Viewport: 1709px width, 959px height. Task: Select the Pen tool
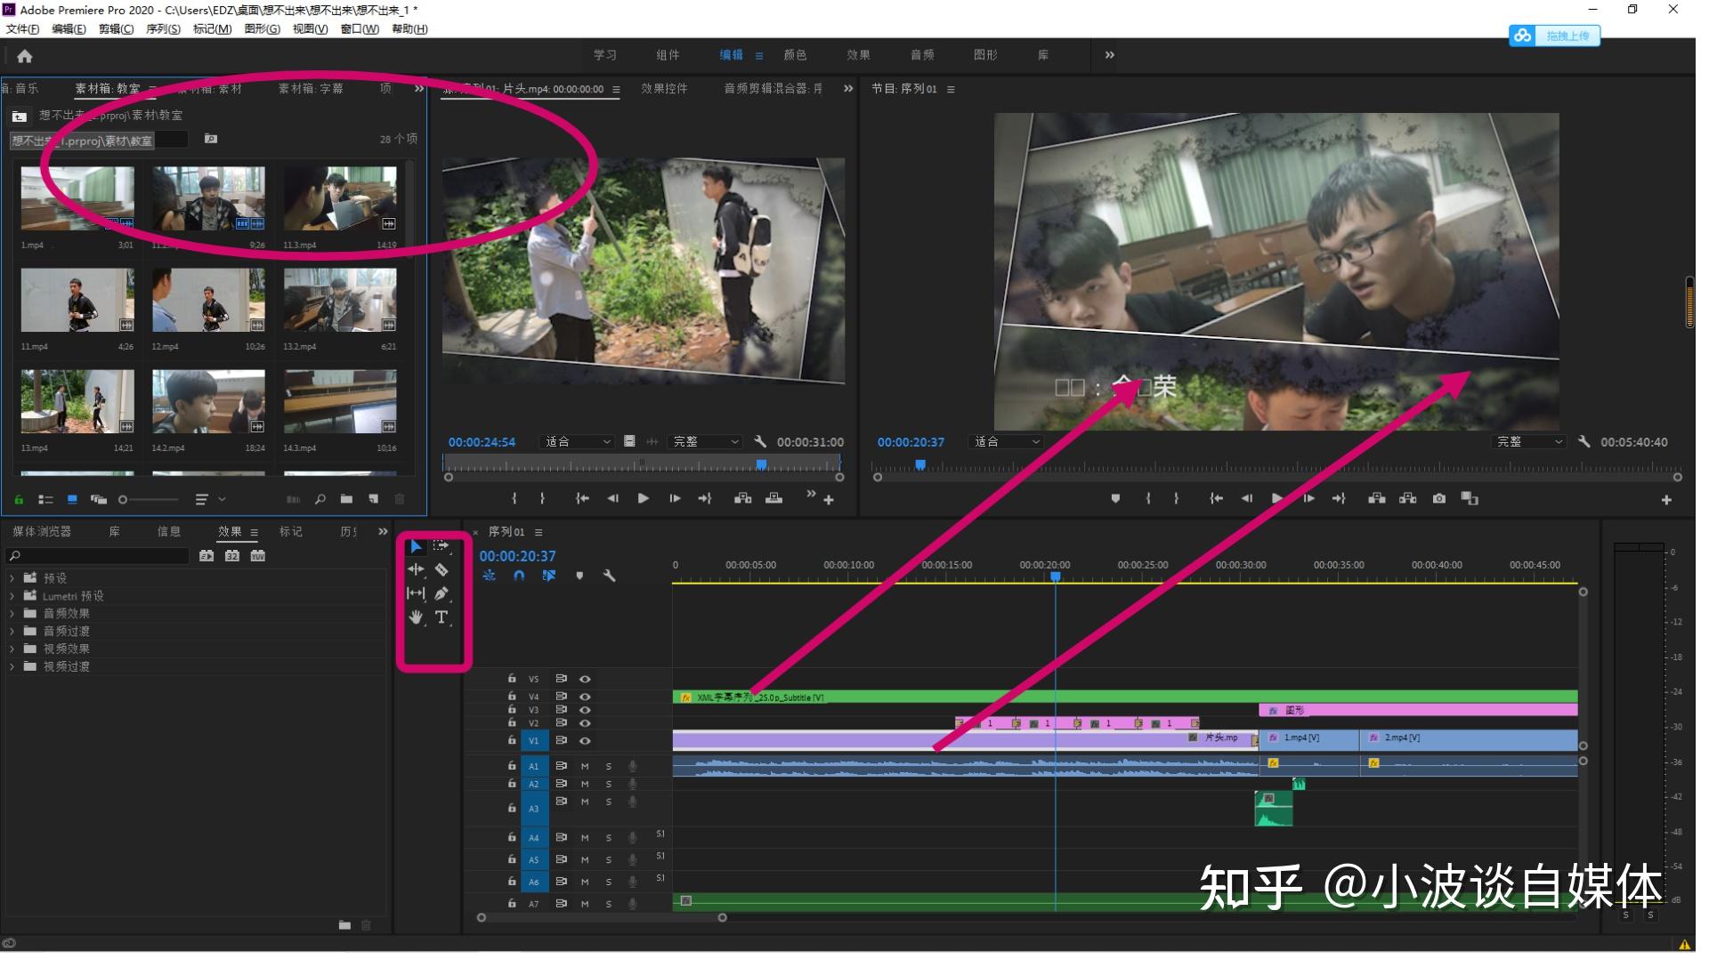pos(441,595)
